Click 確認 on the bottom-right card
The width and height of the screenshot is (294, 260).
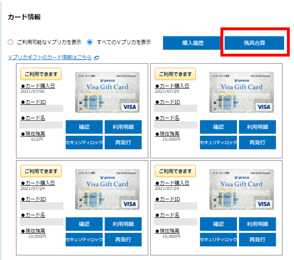point(218,224)
